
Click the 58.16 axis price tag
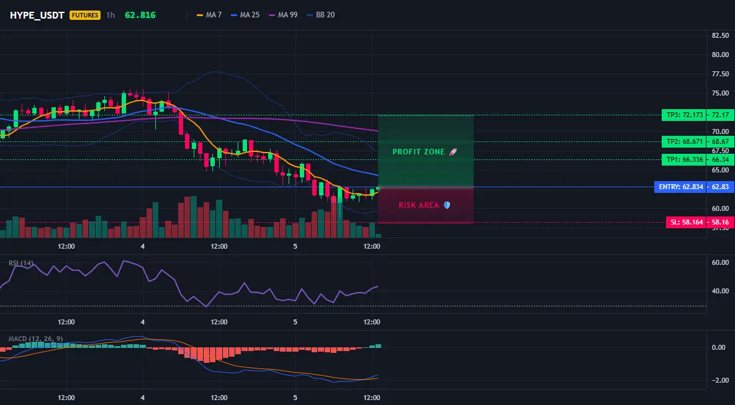(x=720, y=223)
